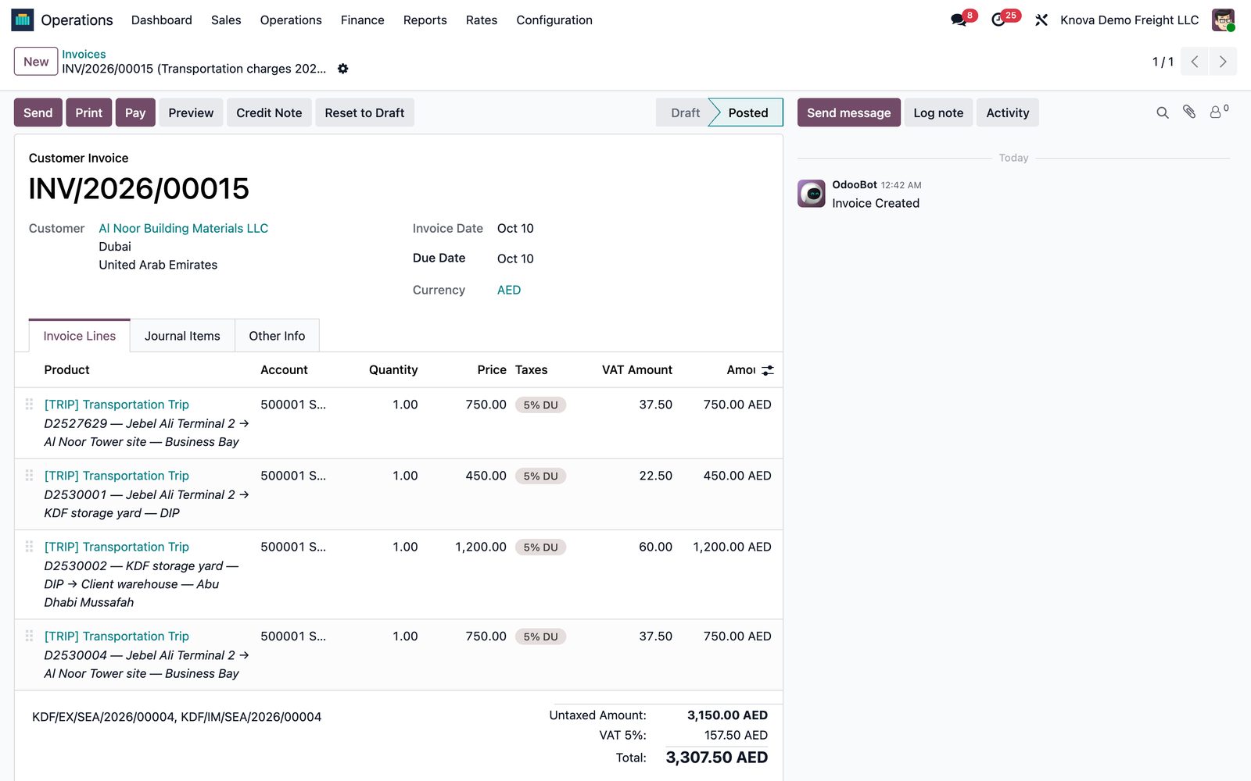Click drag handle of D2530001 line
The height and width of the screenshot is (781, 1251).
pyautogui.click(x=29, y=476)
